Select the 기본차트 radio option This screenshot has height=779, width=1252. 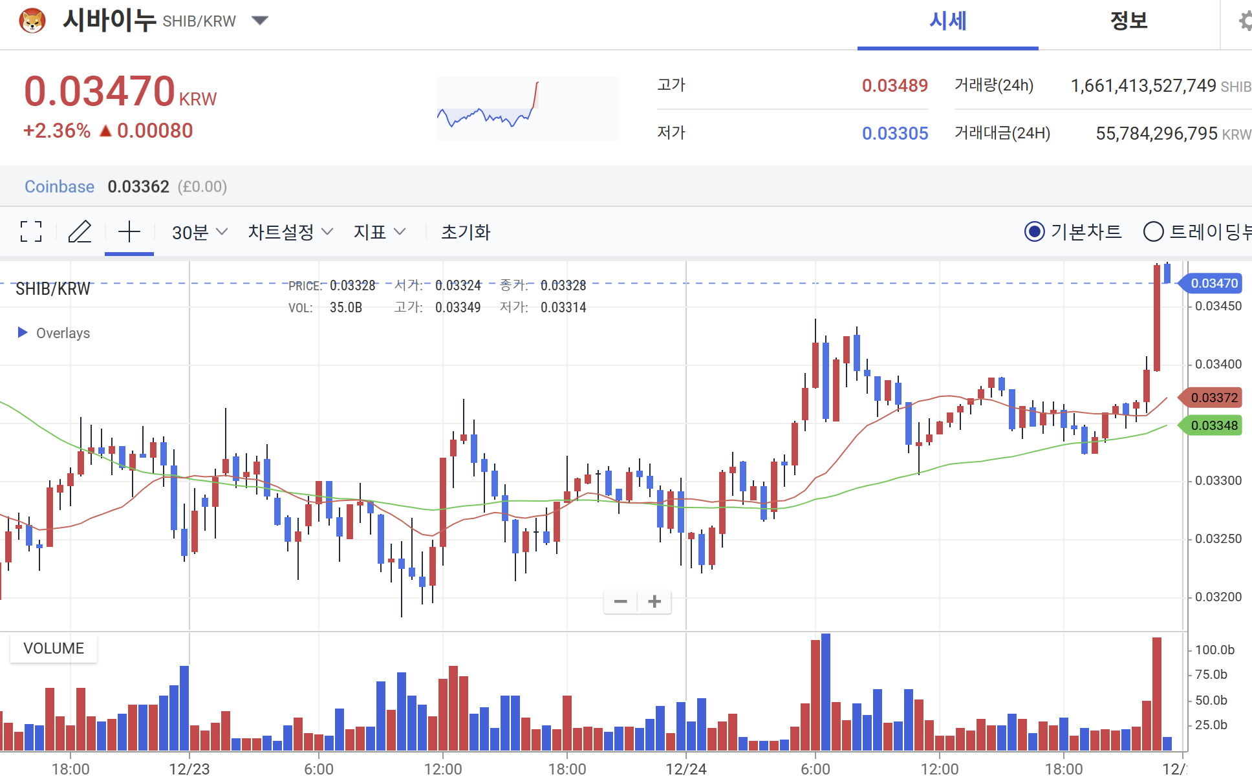[1035, 231]
